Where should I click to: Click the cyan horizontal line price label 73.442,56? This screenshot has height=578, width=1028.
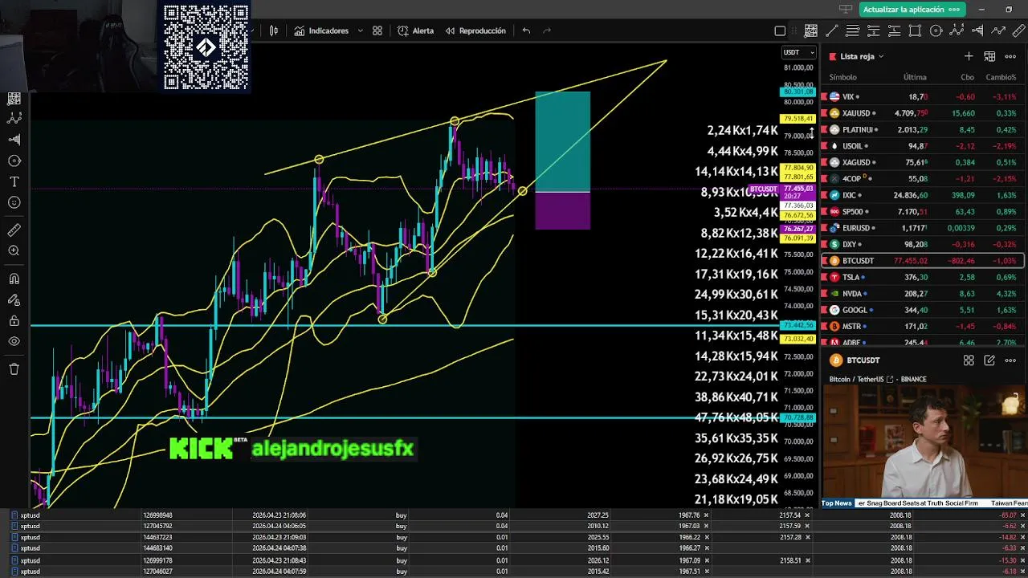coord(798,325)
